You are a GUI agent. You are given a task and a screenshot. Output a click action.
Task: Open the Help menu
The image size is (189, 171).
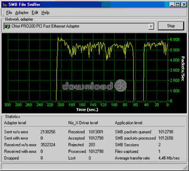click(x=45, y=13)
